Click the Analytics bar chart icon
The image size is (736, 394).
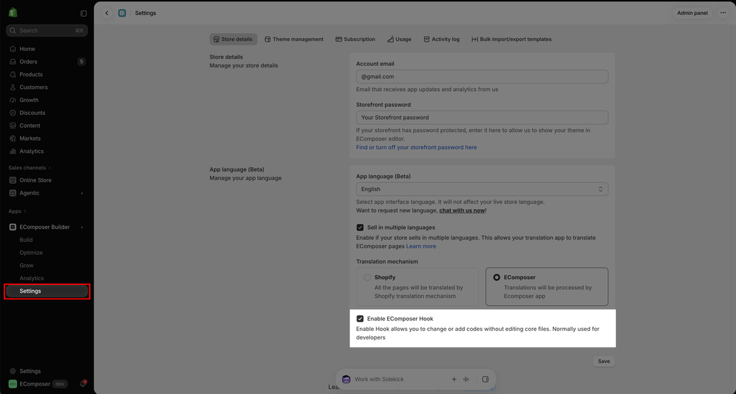(x=13, y=151)
